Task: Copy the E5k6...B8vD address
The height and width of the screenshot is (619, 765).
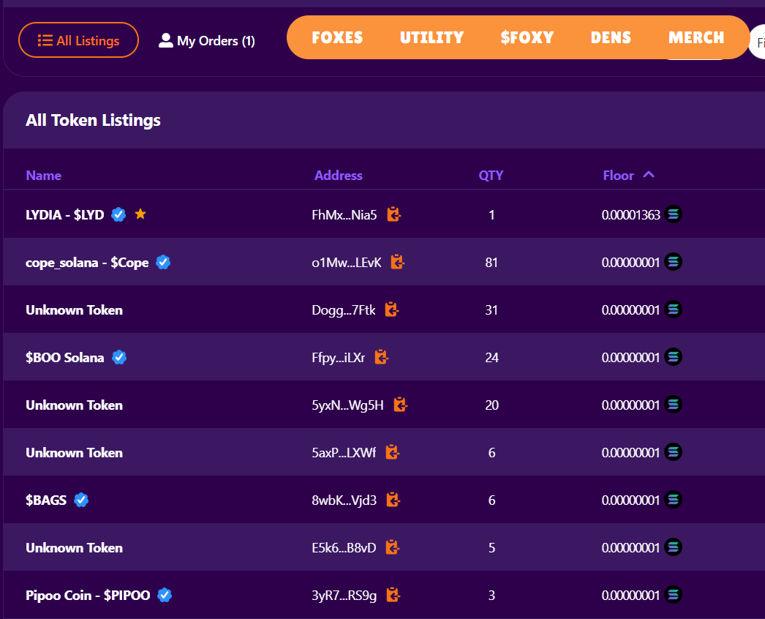Action: coord(392,548)
